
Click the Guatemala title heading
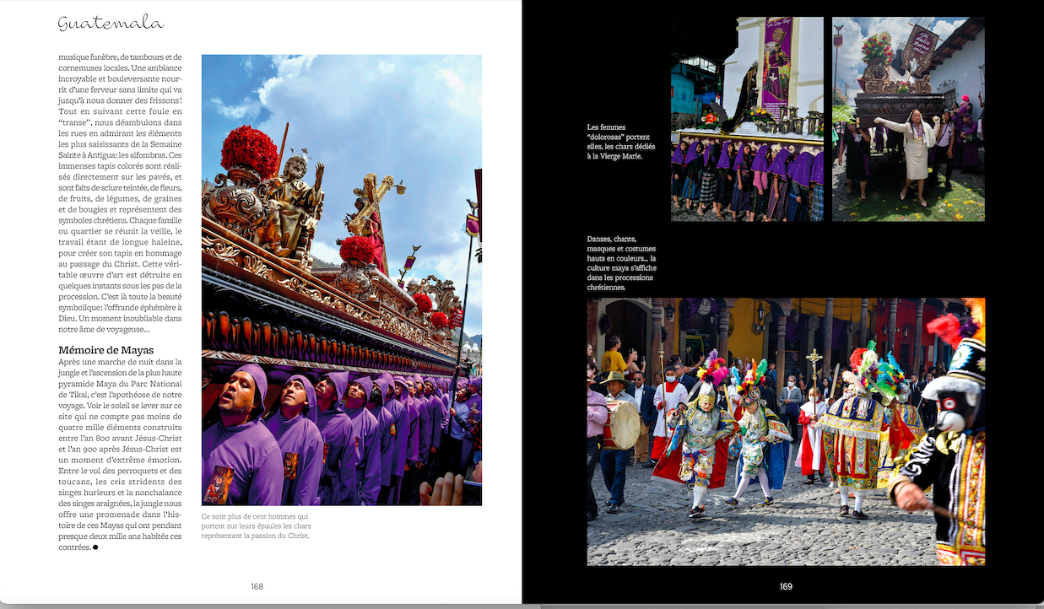(111, 23)
